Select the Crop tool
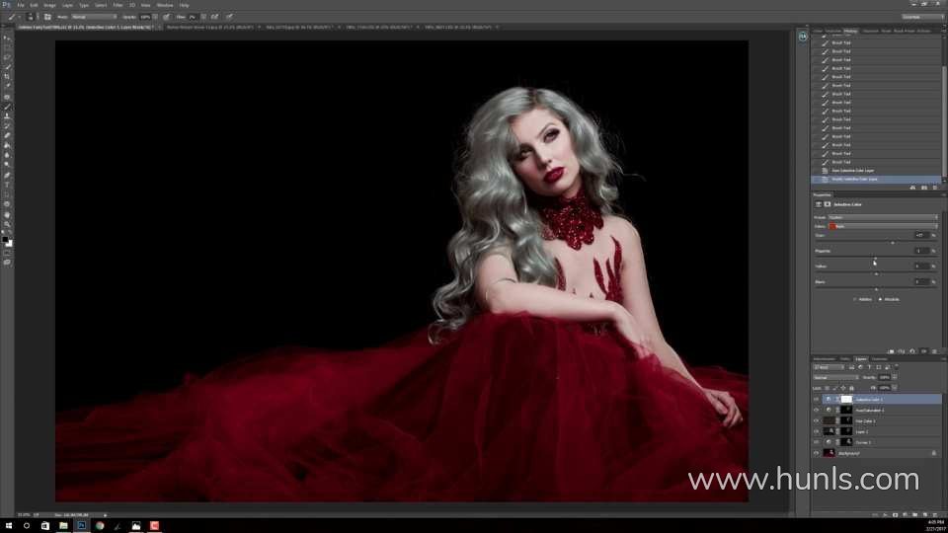Viewport: 948px width, 533px height. point(7,76)
